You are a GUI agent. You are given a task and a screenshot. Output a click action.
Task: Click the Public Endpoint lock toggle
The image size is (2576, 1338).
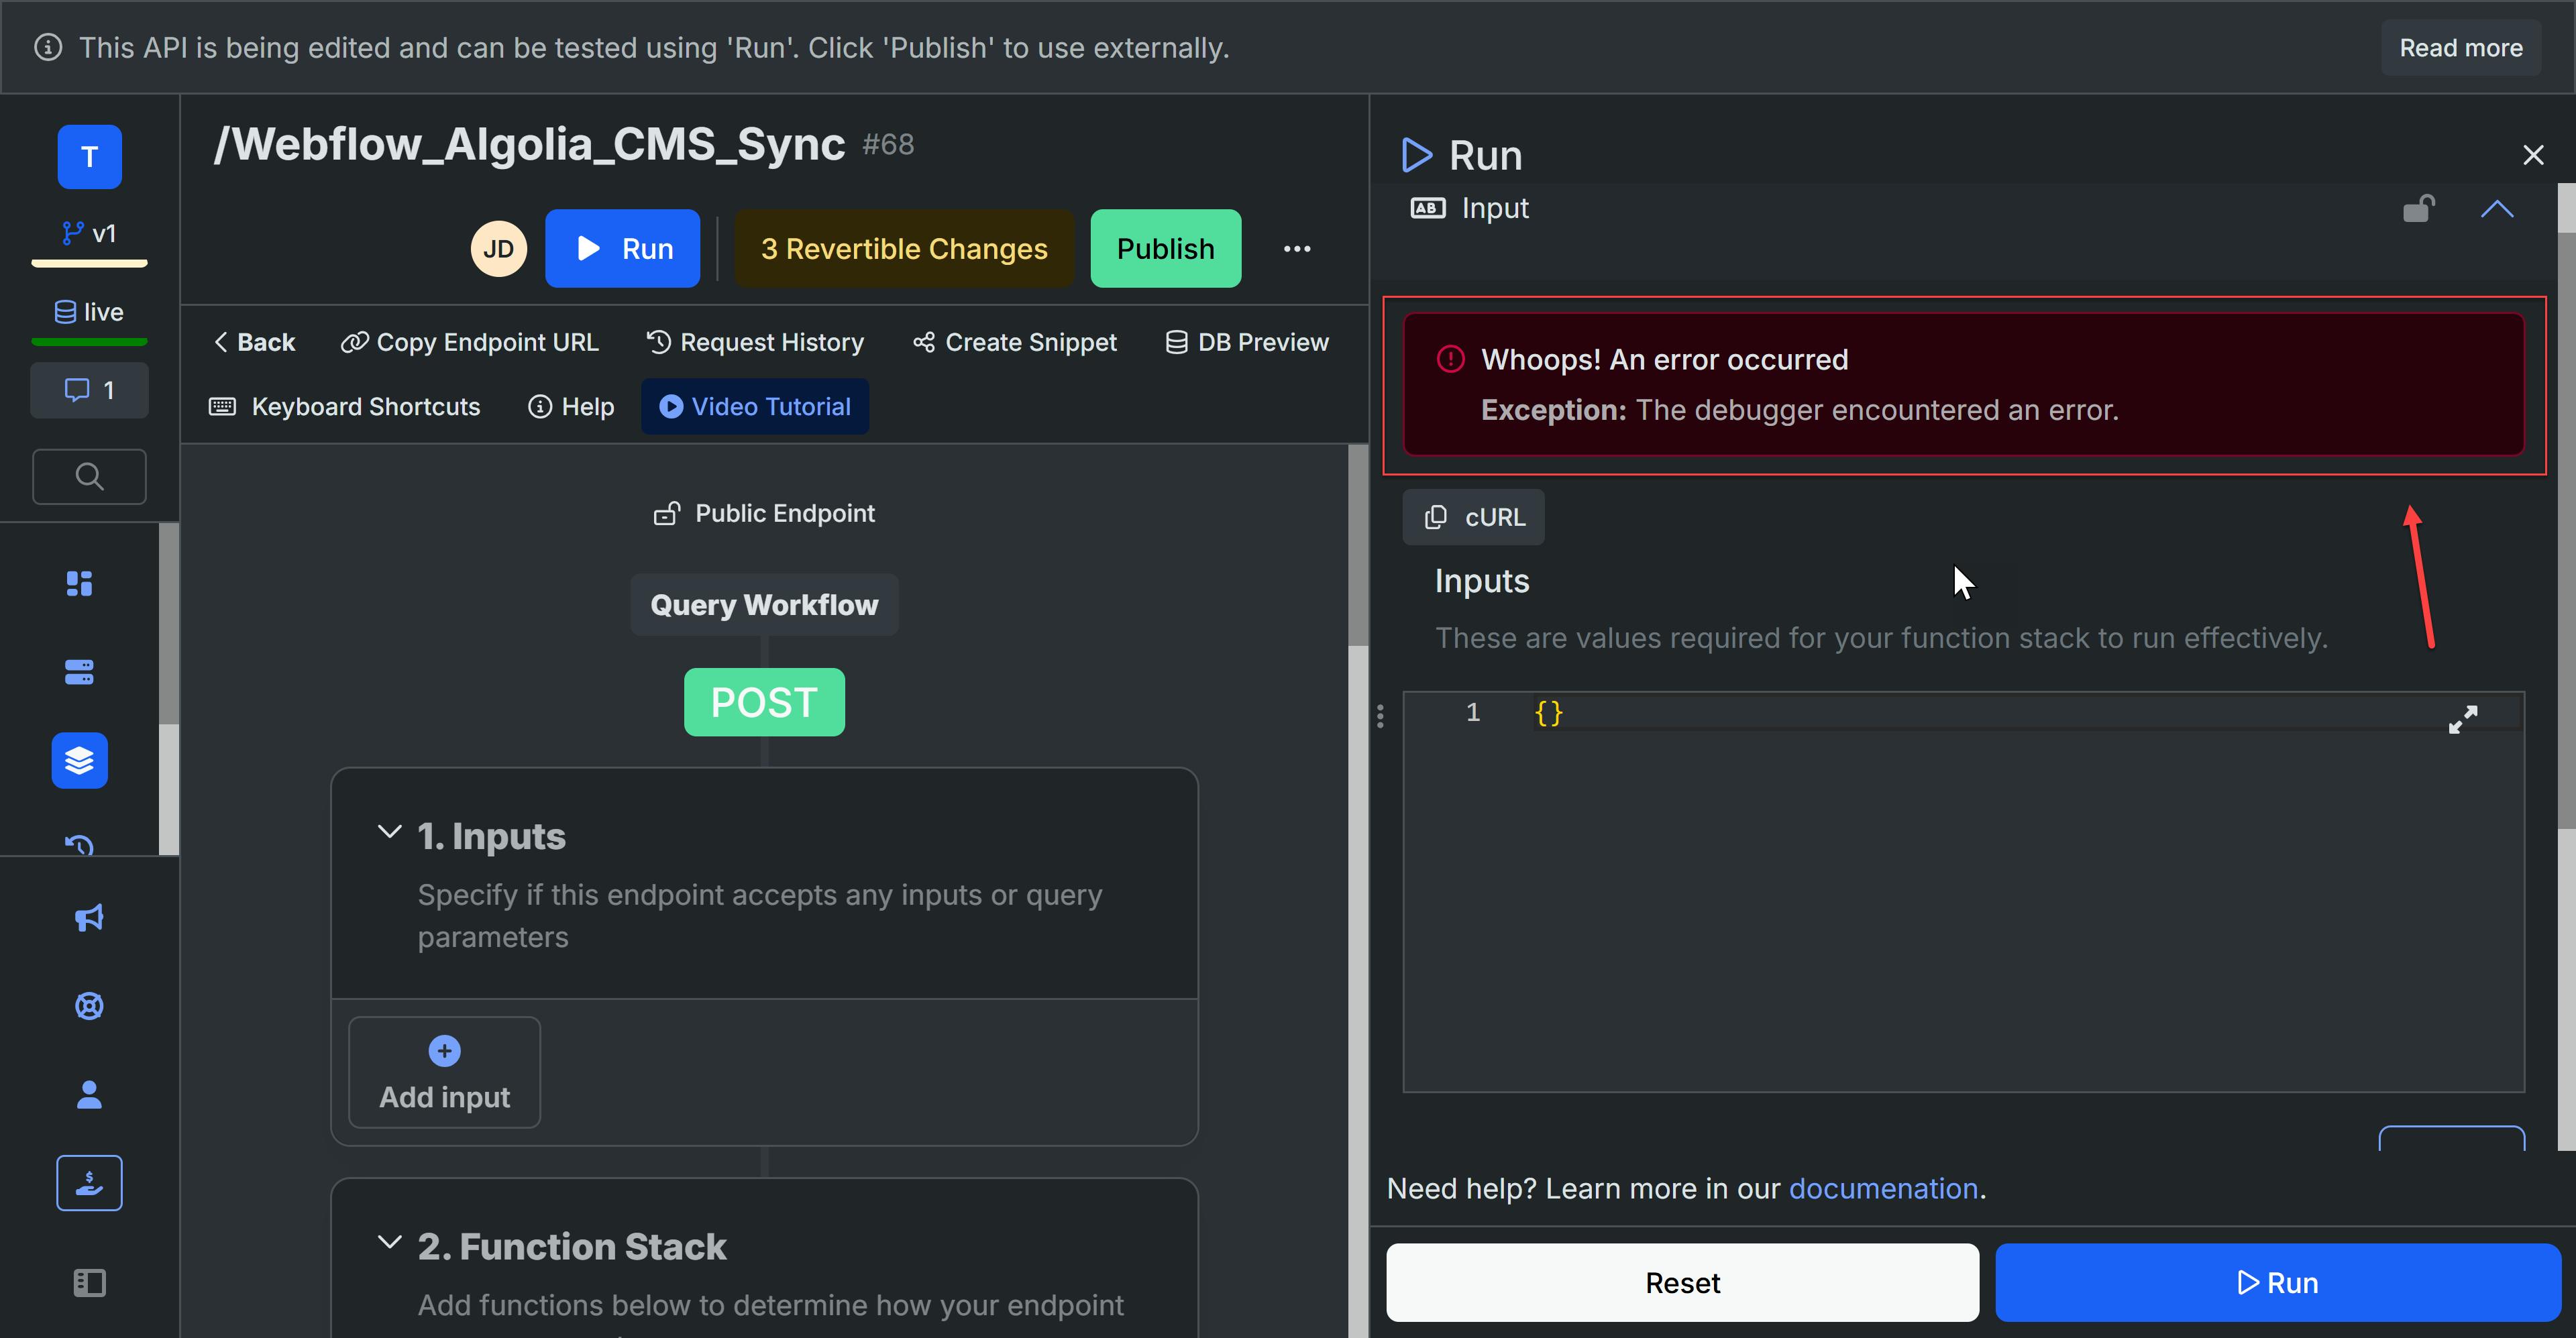666,514
